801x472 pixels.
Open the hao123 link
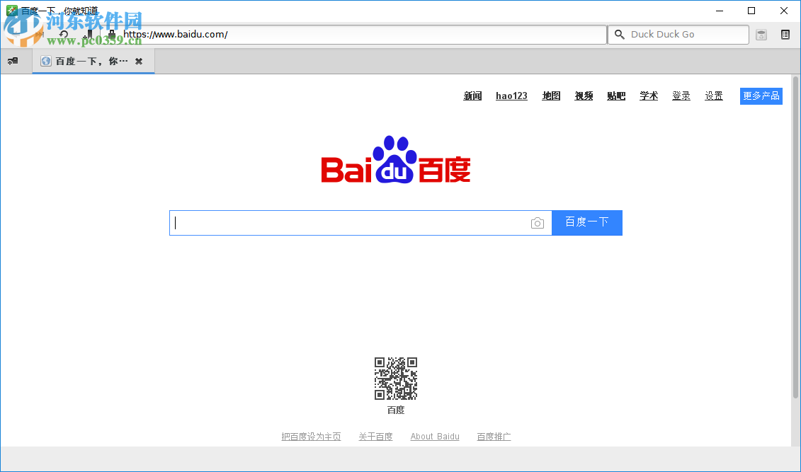pyautogui.click(x=511, y=96)
